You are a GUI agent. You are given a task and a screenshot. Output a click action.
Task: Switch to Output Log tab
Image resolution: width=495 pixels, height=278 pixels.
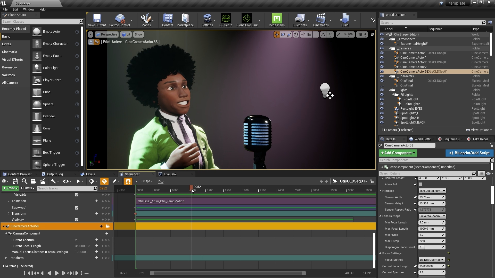55,174
